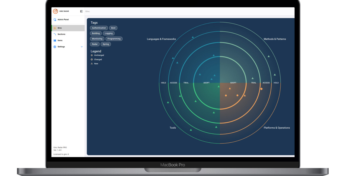This screenshot has width=347, height=176.
Task: Click the Sections arc icon in sidebar
Action: coord(55,34)
